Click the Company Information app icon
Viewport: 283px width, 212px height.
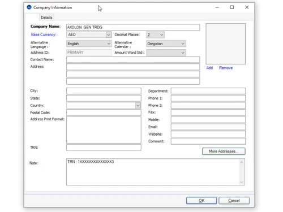(x=29, y=7)
